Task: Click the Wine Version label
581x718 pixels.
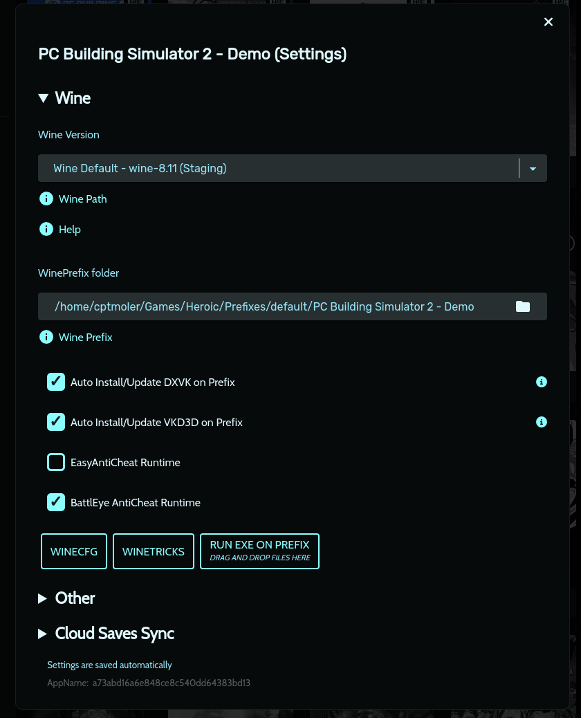Action: tap(68, 135)
